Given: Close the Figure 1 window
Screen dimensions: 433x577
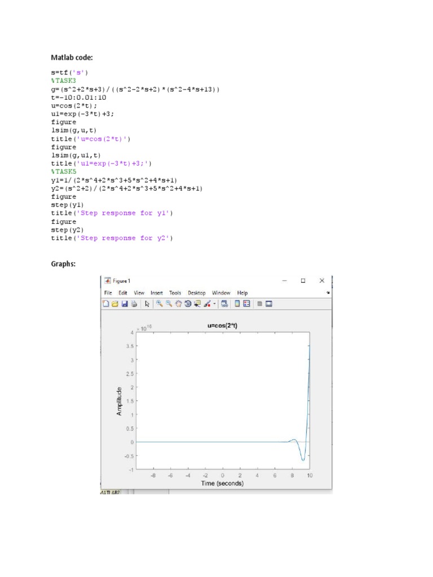Looking at the screenshot, I should tap(322, 281).
